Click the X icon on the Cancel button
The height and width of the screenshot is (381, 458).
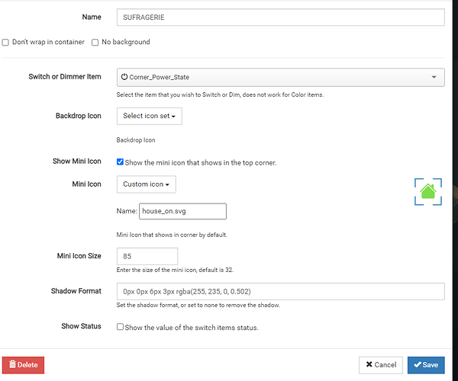(x=368, y=365)
